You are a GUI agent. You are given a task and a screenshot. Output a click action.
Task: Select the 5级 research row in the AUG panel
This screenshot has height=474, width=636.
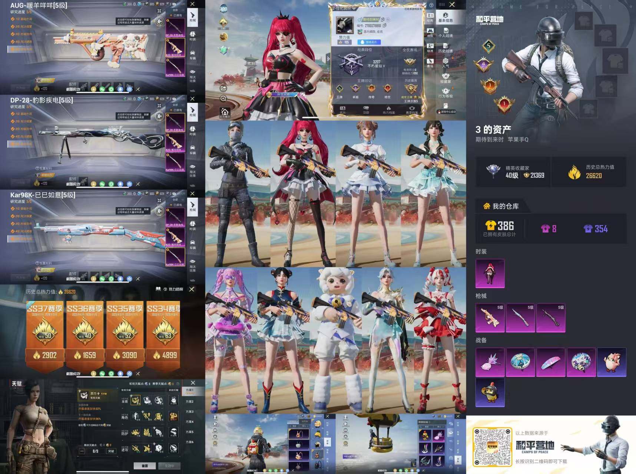pos(22,49)
